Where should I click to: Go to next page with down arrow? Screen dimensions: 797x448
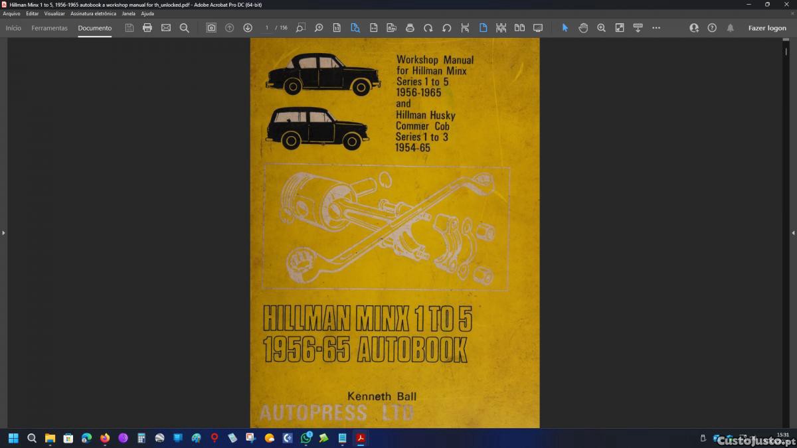pos(248,28)
